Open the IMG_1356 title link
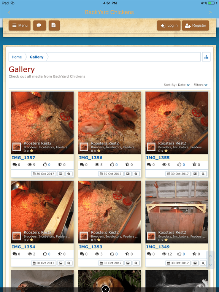Image resolution: width=219 pixels, height=292 pixels. tap(91, 158)
